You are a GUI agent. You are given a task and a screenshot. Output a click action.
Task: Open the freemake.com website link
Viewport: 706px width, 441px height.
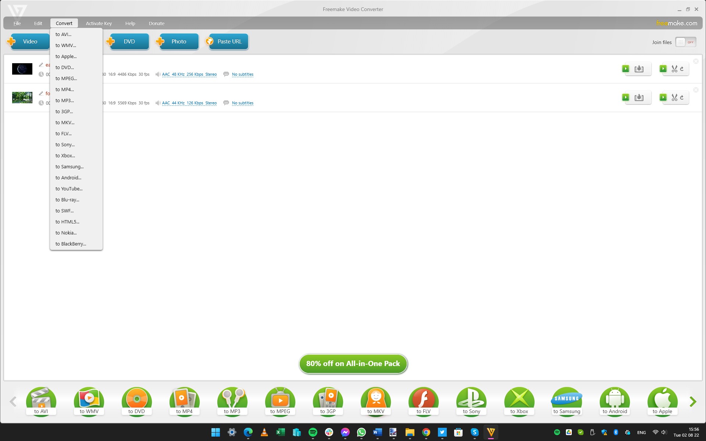677,23
